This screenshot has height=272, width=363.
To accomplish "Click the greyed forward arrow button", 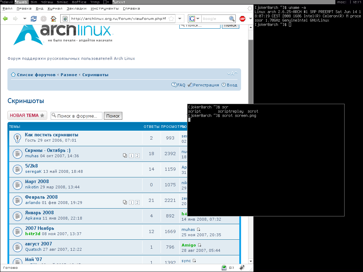I will pos(15,18).
